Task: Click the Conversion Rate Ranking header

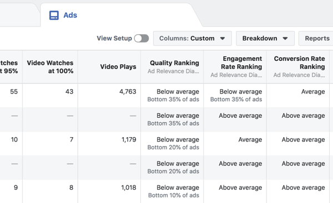Action: [298, 67]
